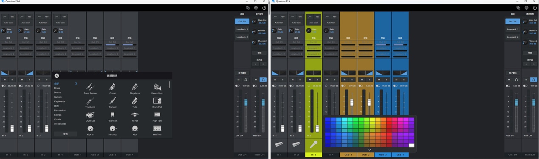539x159 pixels.
Task: Click the power icon in the left window
Action: [264, 8]
